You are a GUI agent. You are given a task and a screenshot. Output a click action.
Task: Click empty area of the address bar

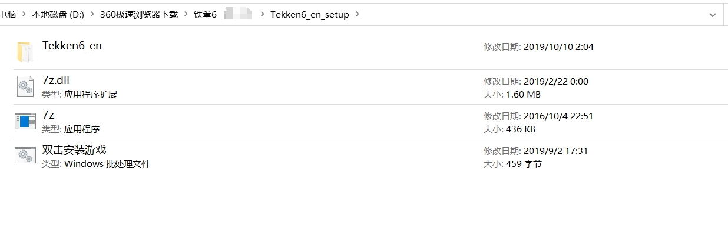point(530,15)
